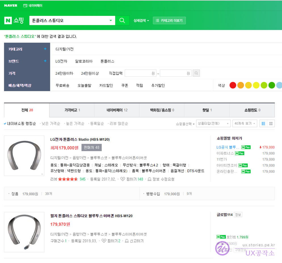Click the 판매처 48 button
Image resolution: width=282 pixels, height=263 pixels.
pyautogui.click(x=91, y=148)
